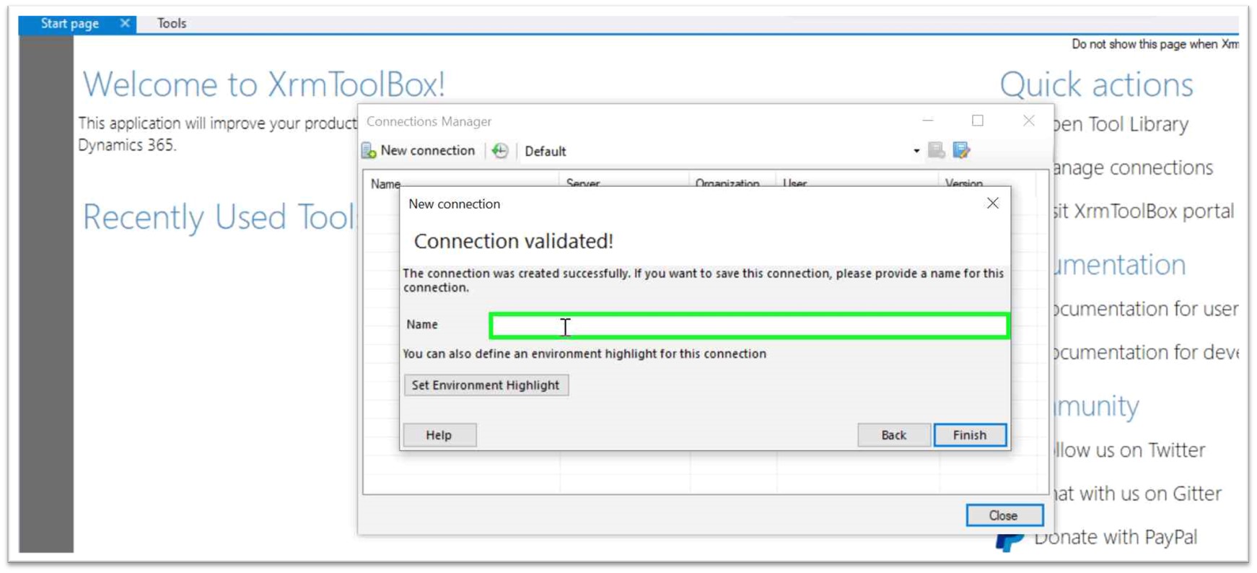
Task: Click the 'Recently Used Tools' heading
Action: tap(219, 216)
